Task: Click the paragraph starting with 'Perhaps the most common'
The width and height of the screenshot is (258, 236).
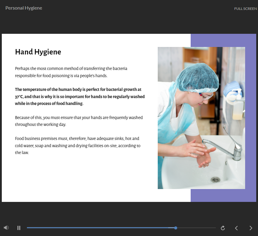Action: (71, 72)
